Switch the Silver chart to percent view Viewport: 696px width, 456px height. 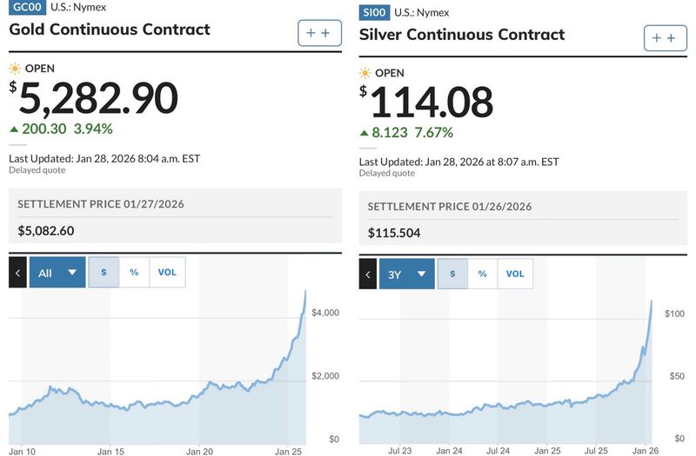(482, 274)
